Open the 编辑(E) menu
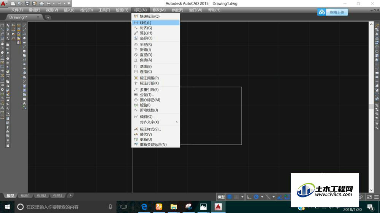380x213 pixels. [x=35, y=10]
